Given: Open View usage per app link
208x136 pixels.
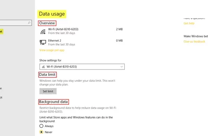Looking at the screenshot, I should click(52, 50).
